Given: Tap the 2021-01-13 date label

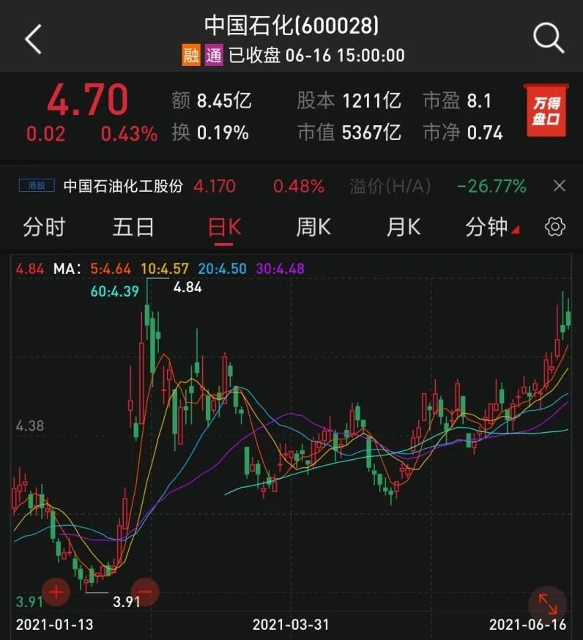Looking at the screenshot, I should [54, 625].
